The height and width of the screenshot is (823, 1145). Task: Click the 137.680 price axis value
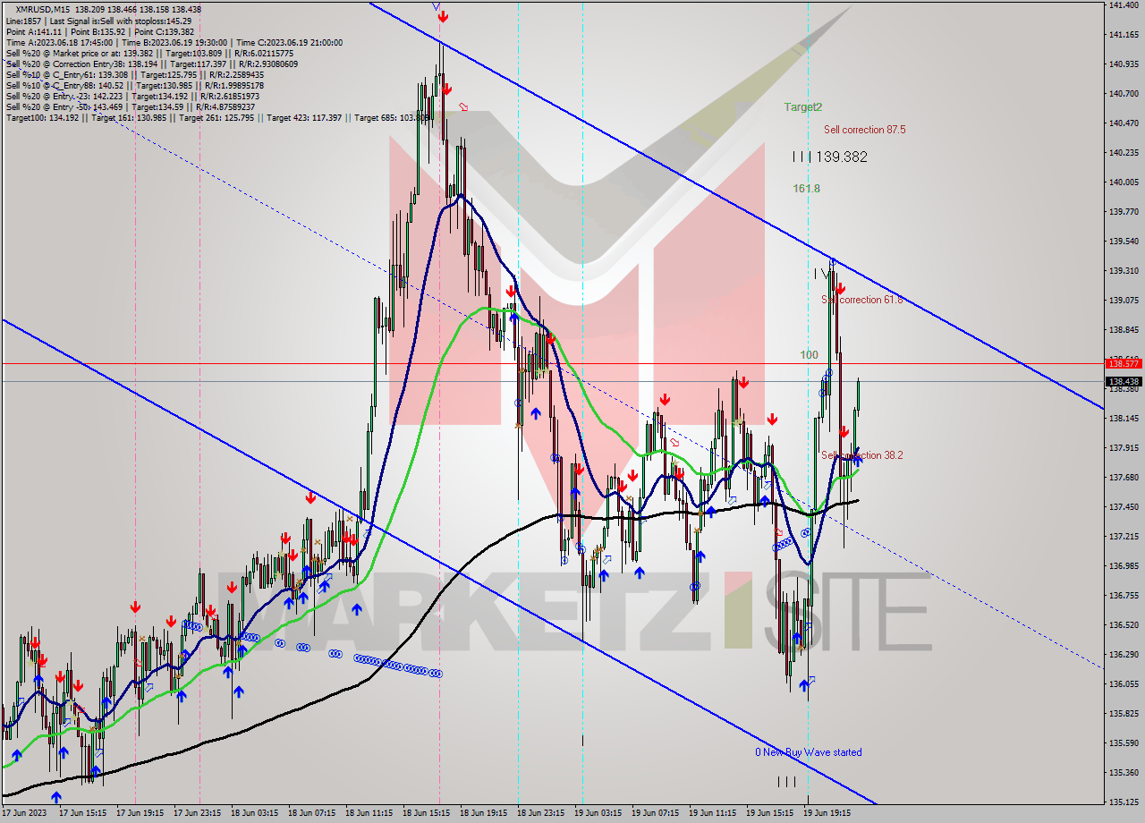coord(1123,477)
